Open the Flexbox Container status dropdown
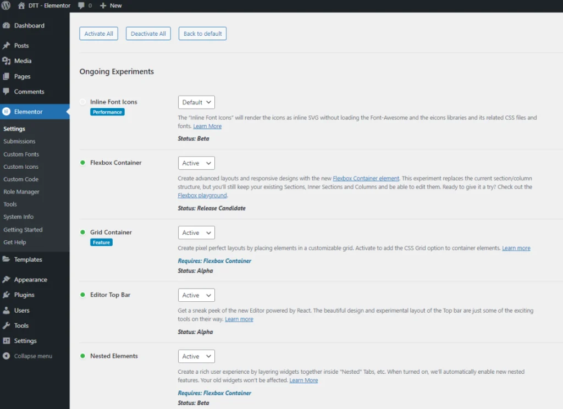 point(196,163)
